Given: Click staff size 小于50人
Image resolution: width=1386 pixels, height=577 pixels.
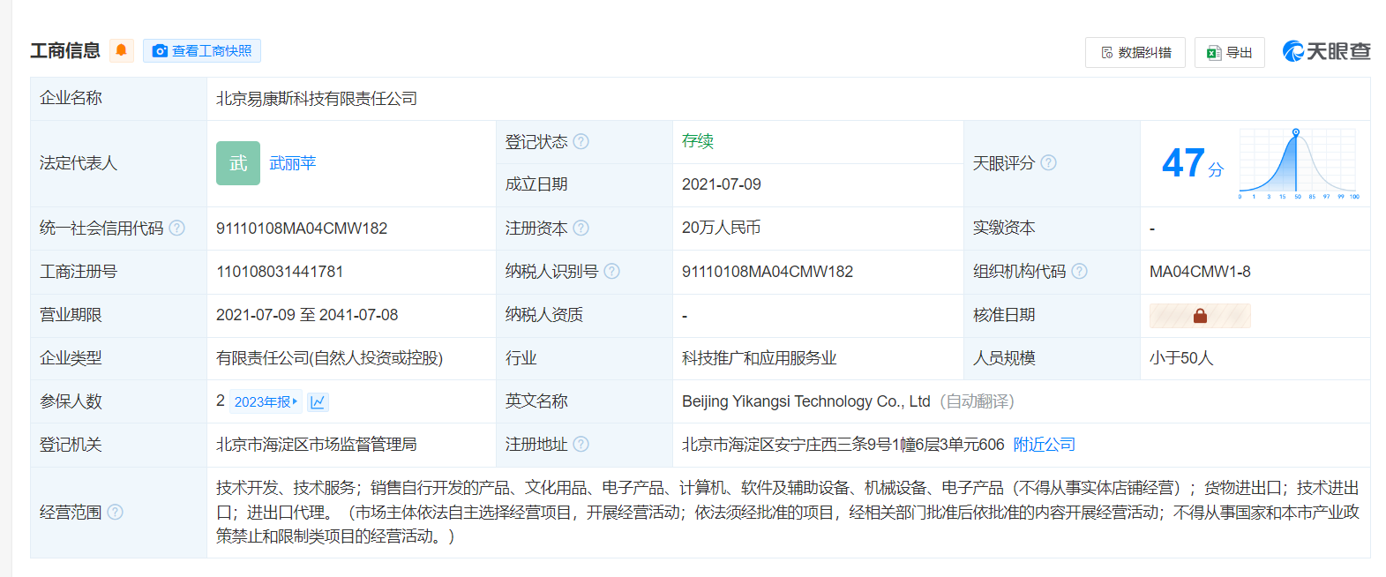Looking at the screenshot, I should pyautogui.click(x=1181, y=358).
